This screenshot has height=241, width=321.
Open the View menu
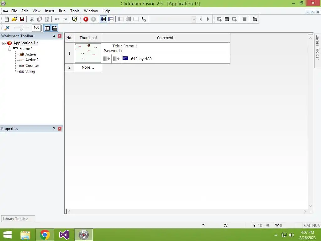tap(36, 11)
